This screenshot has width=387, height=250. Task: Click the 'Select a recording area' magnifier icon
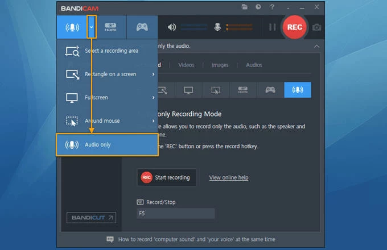72,51
